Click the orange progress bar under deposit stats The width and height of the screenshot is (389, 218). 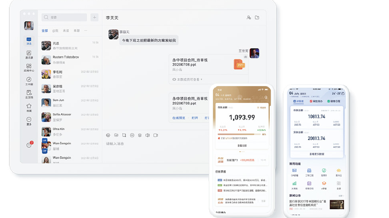[x=238, y=134]
